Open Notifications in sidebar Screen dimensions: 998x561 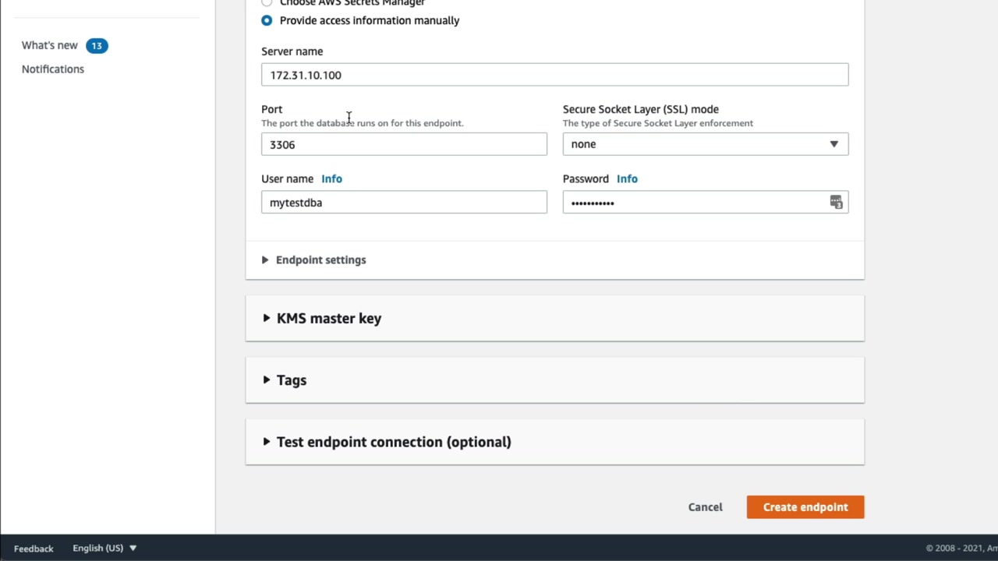click(53, 69)
